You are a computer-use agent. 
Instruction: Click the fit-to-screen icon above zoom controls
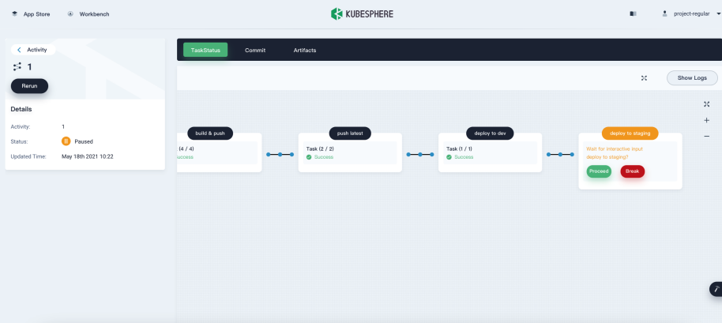pos(706,104)
